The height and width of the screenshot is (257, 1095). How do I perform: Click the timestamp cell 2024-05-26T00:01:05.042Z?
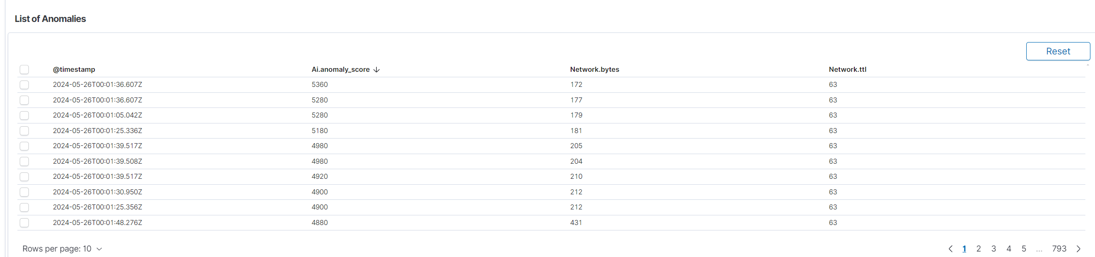[x=97, y=115]
